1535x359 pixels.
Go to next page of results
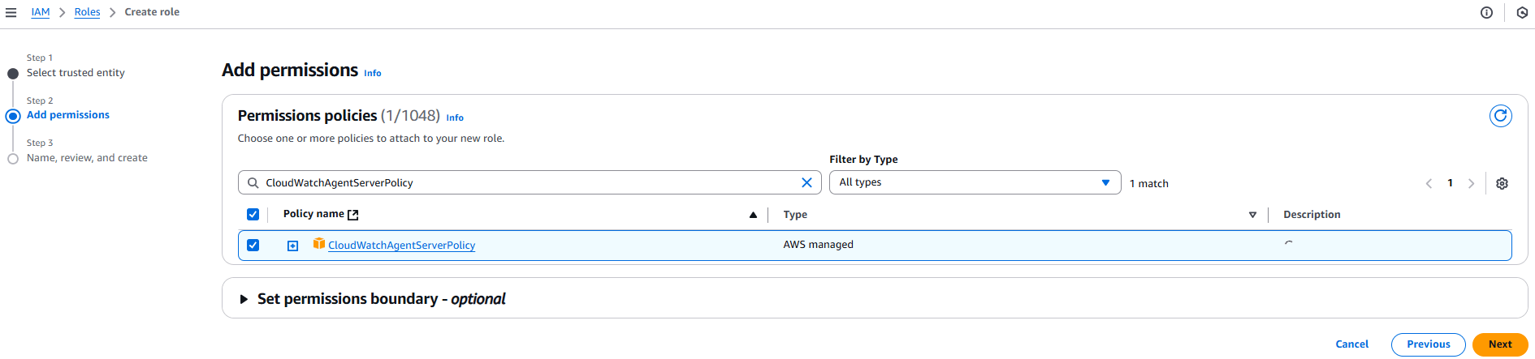click(x=1471, y=183)
